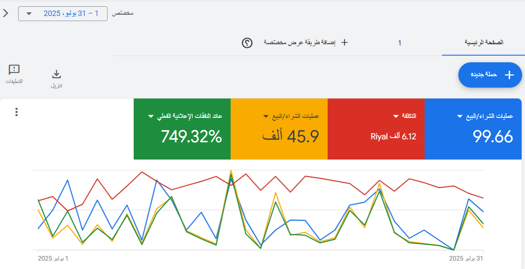Open the three-dot chart options menu
This screenshot has height=269, width=525.
(x=16, y=112)
